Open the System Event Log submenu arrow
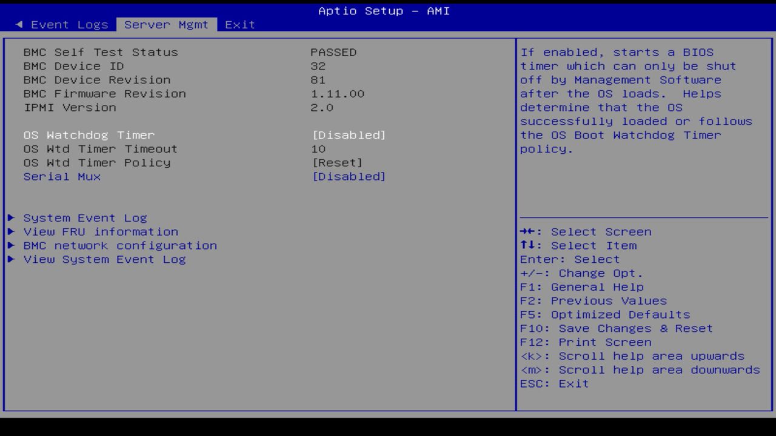This screenshot has width=776, height=436. click(x=12, y=217)
